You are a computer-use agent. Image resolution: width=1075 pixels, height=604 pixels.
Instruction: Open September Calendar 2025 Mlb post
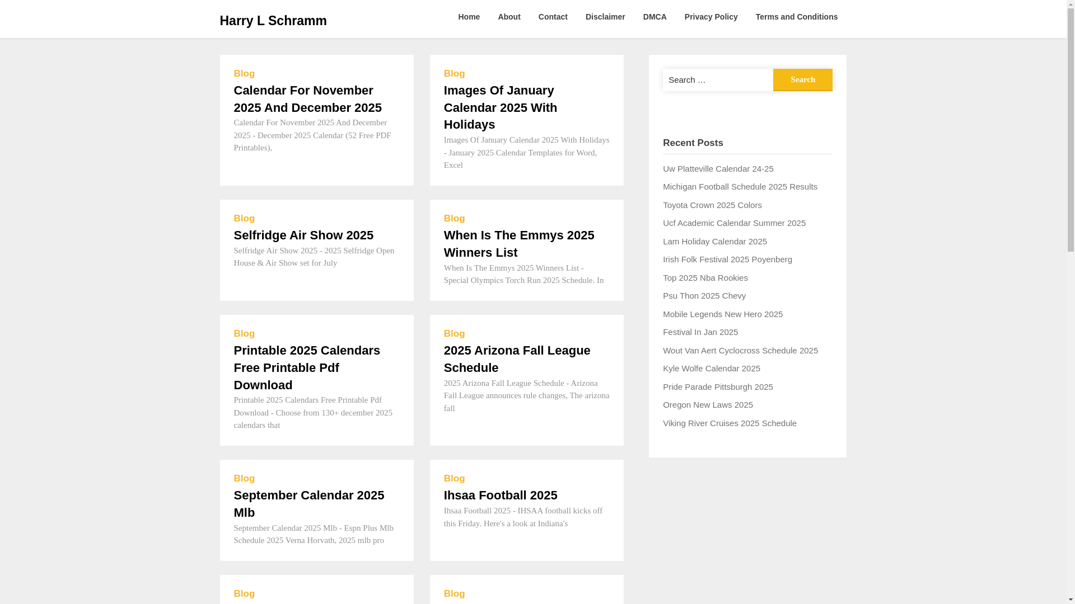point(309,504)
